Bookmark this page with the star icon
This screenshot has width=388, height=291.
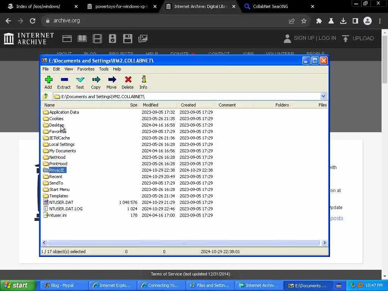[304, 21]
